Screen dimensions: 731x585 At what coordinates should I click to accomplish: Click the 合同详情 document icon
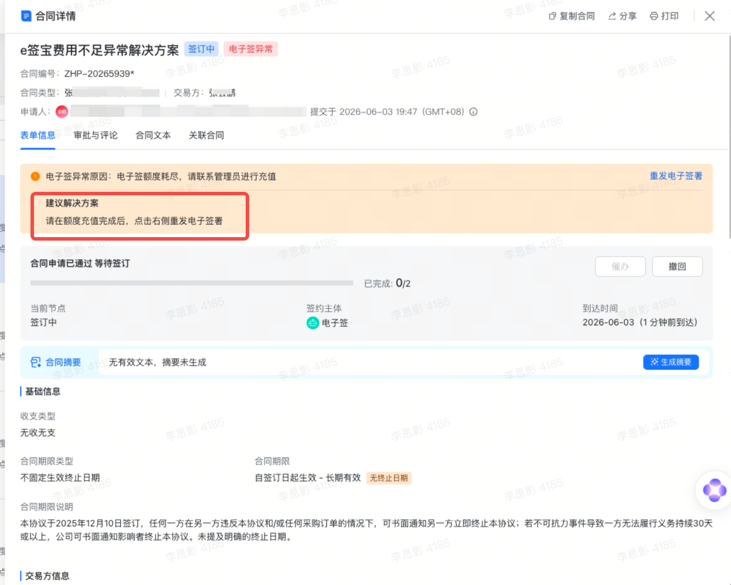(26, 16)
